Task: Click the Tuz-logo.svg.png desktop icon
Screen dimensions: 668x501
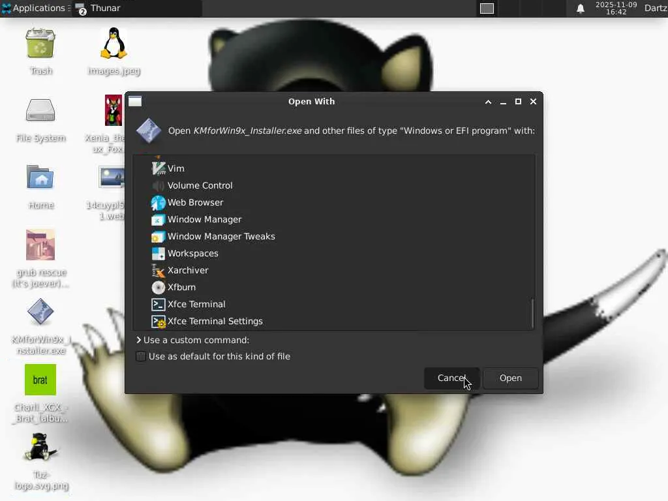Action: (40, 446)
